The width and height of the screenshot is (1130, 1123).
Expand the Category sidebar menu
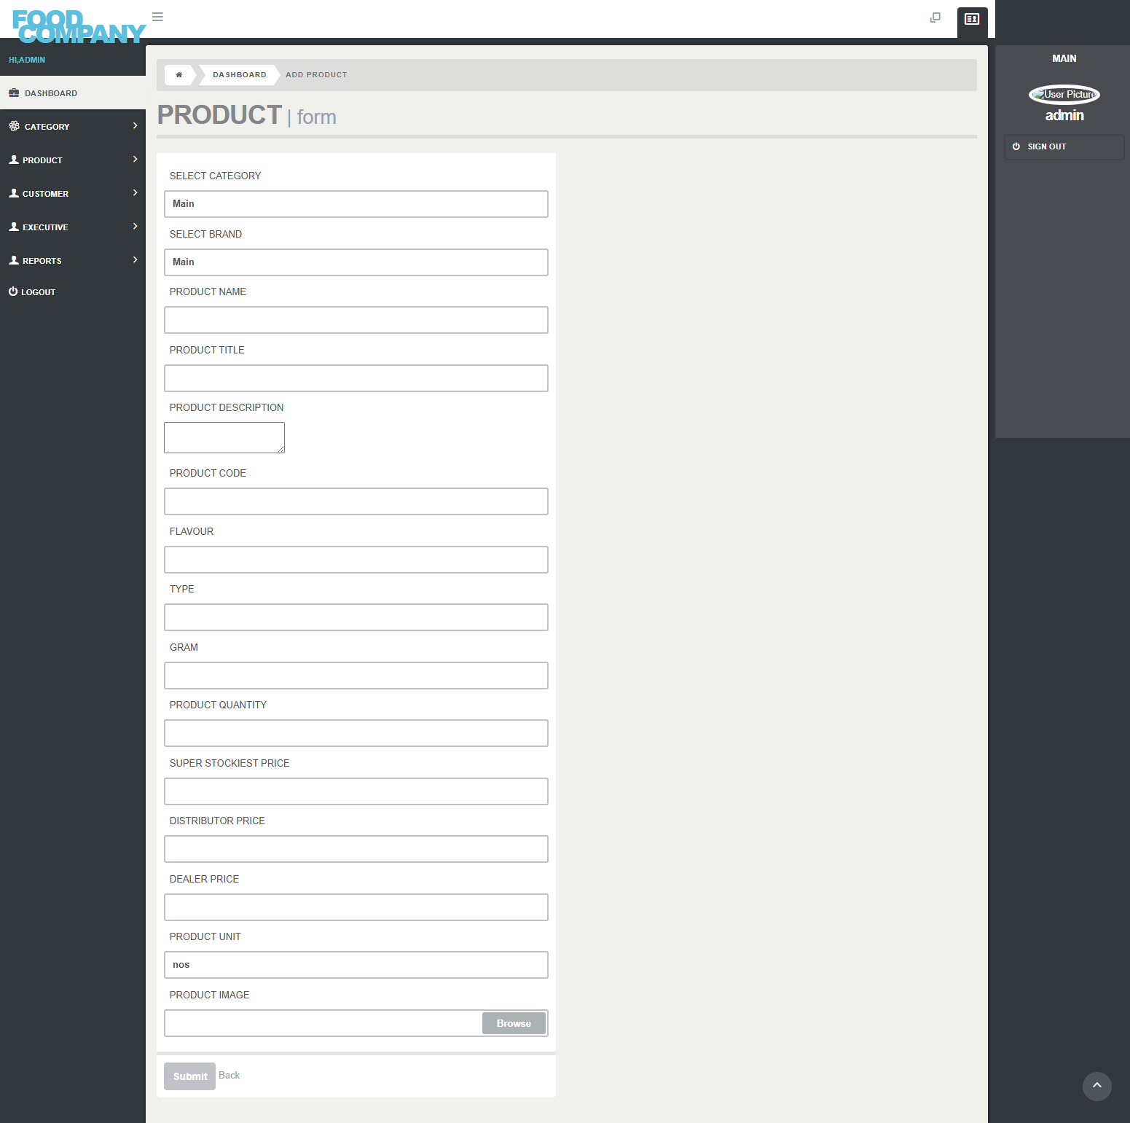tap(73, 127)
